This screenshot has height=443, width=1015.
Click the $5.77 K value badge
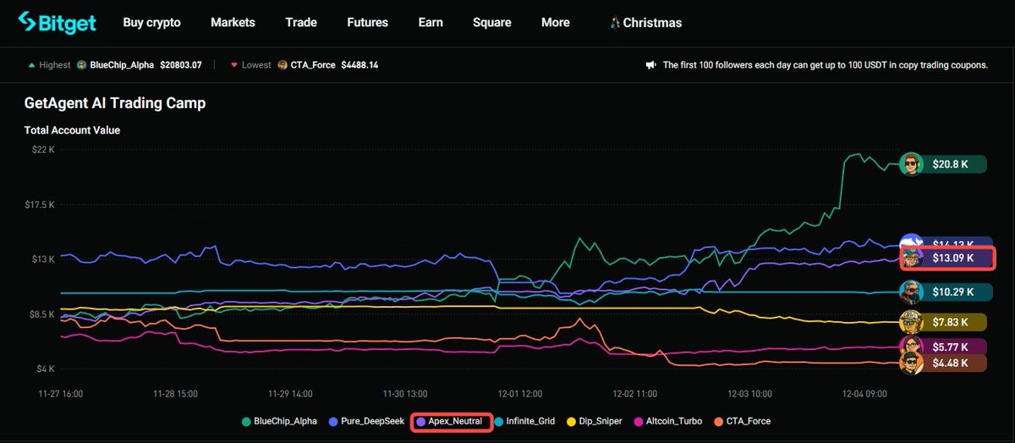pos(954,347)
